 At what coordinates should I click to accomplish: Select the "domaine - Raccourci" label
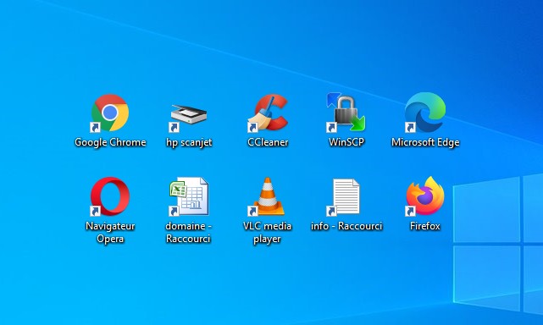tap(188, 232)
